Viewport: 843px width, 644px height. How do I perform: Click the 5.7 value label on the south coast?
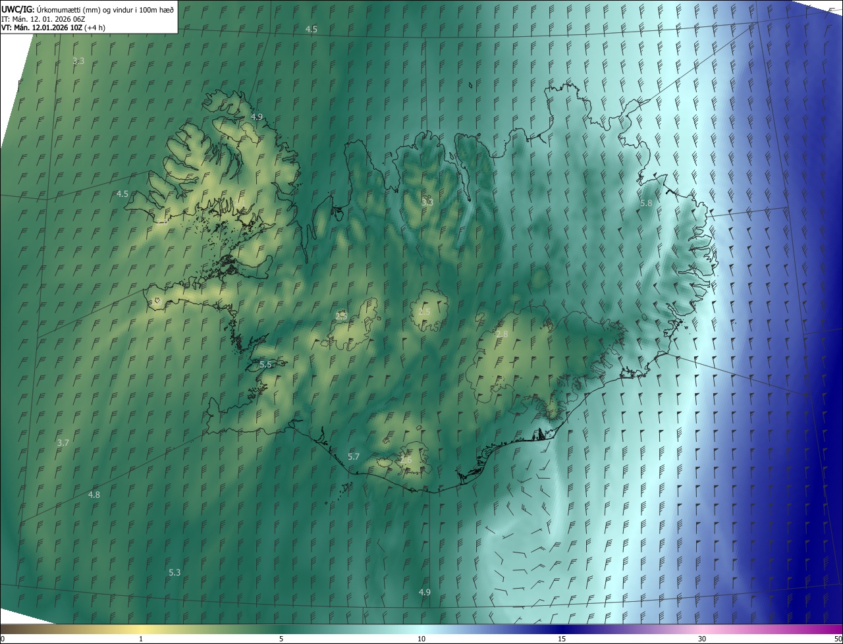tap(354, 457)
